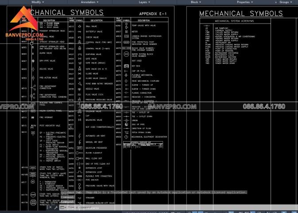The height and width of the screenshot is (213, 298).
Task: Select the mechanical equipment designation diamond symbol
Action: click(126, 137)
